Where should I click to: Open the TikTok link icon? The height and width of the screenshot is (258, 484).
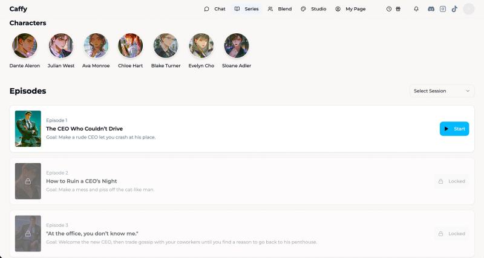click(x=454, y=9)
